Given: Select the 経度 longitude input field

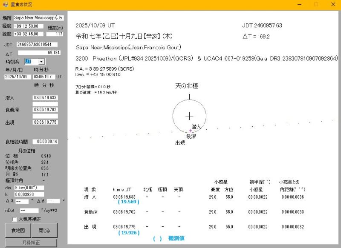Looking at the screenshot, I should coord(29,26).
